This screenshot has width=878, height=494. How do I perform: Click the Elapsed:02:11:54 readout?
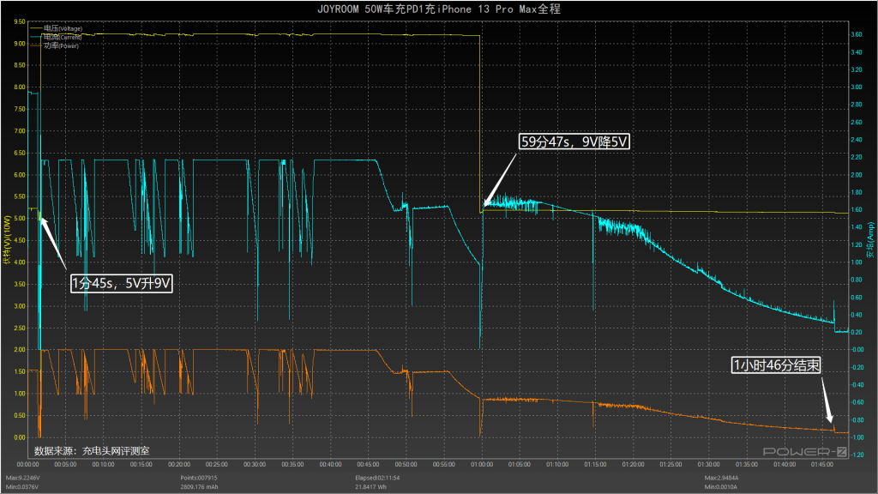point(377,478)
